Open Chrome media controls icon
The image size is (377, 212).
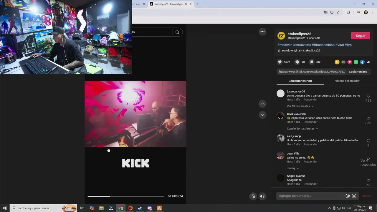point(358,12)
